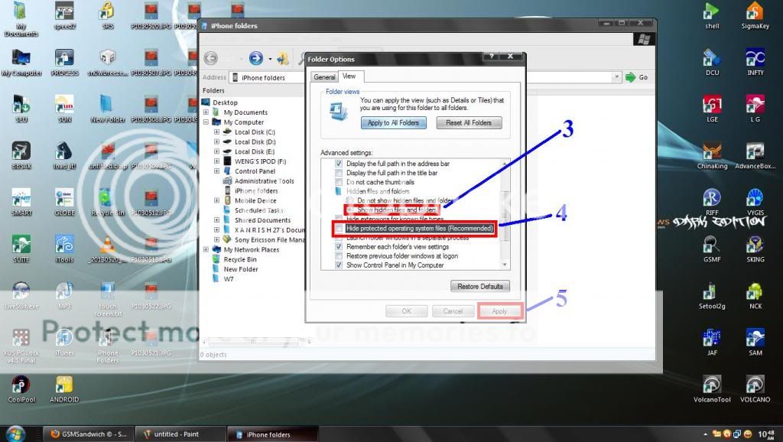Collapse the My Computer tree node

(x=206, y=122)
